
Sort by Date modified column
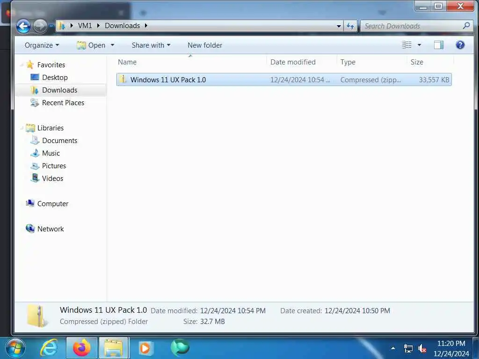coord(302,62)
